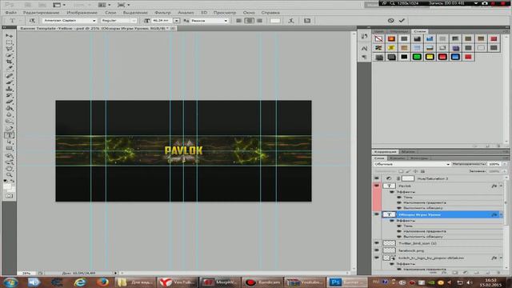Open the Windows Start menu

[10, 282]
